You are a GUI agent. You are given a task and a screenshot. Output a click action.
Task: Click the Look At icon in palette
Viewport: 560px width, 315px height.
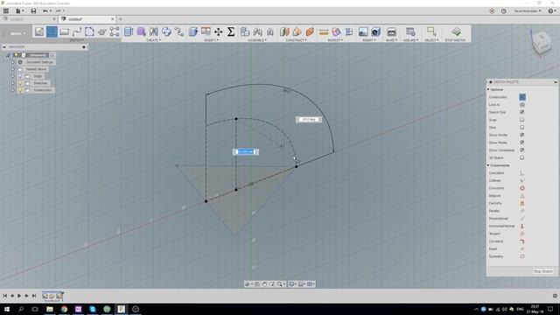(x=522, y=105)
